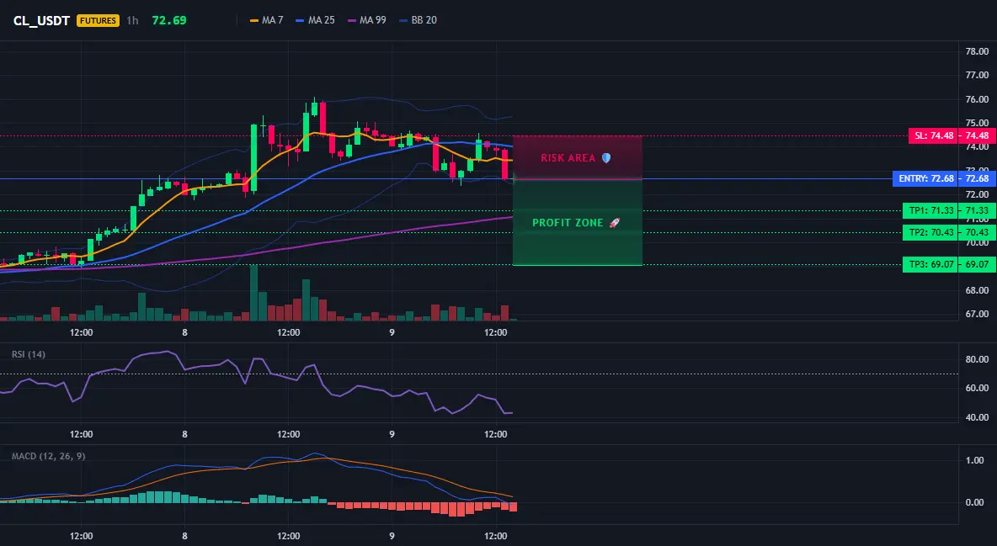The width and height of the screenshot is (997, 546).
Task: Click 78.00 on the price axis
Action: pos(977,51)
